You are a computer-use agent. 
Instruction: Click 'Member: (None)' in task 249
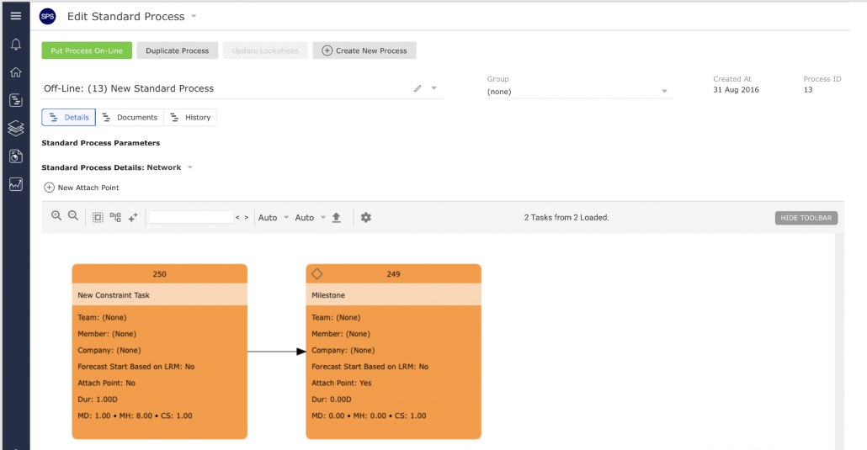tap(341, 334)
